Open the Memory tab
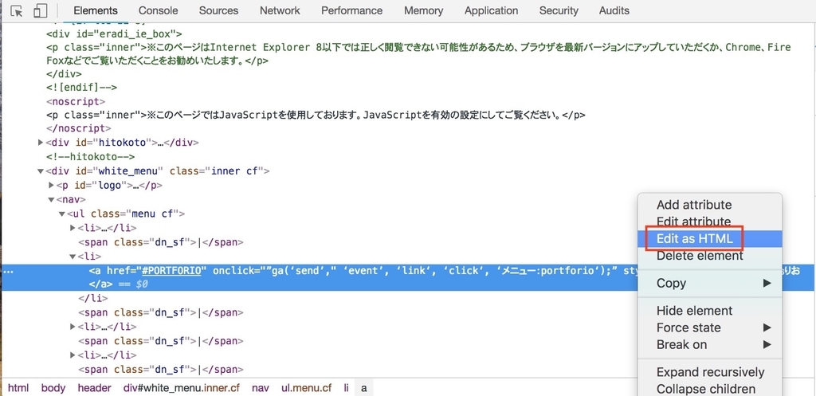The width and height of the screenshot is (816, 396). (424, 10)
